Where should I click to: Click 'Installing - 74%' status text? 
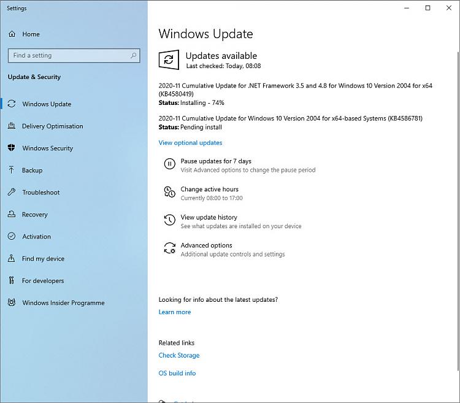pos(202,102)
